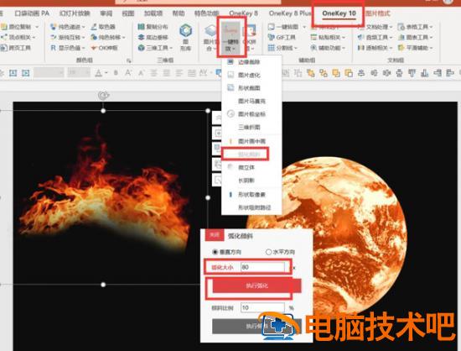This screenshot has height=351, width=461.
Task: Expand the 图表工具 dropdown
Action: (431, 38)
